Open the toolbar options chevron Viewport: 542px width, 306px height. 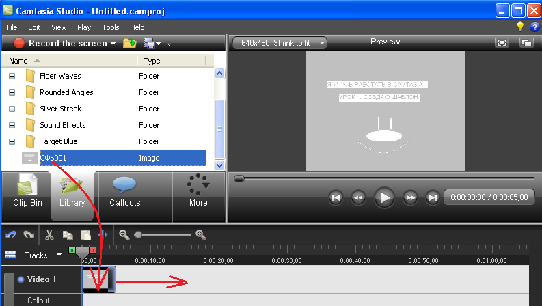click(169, 44)
